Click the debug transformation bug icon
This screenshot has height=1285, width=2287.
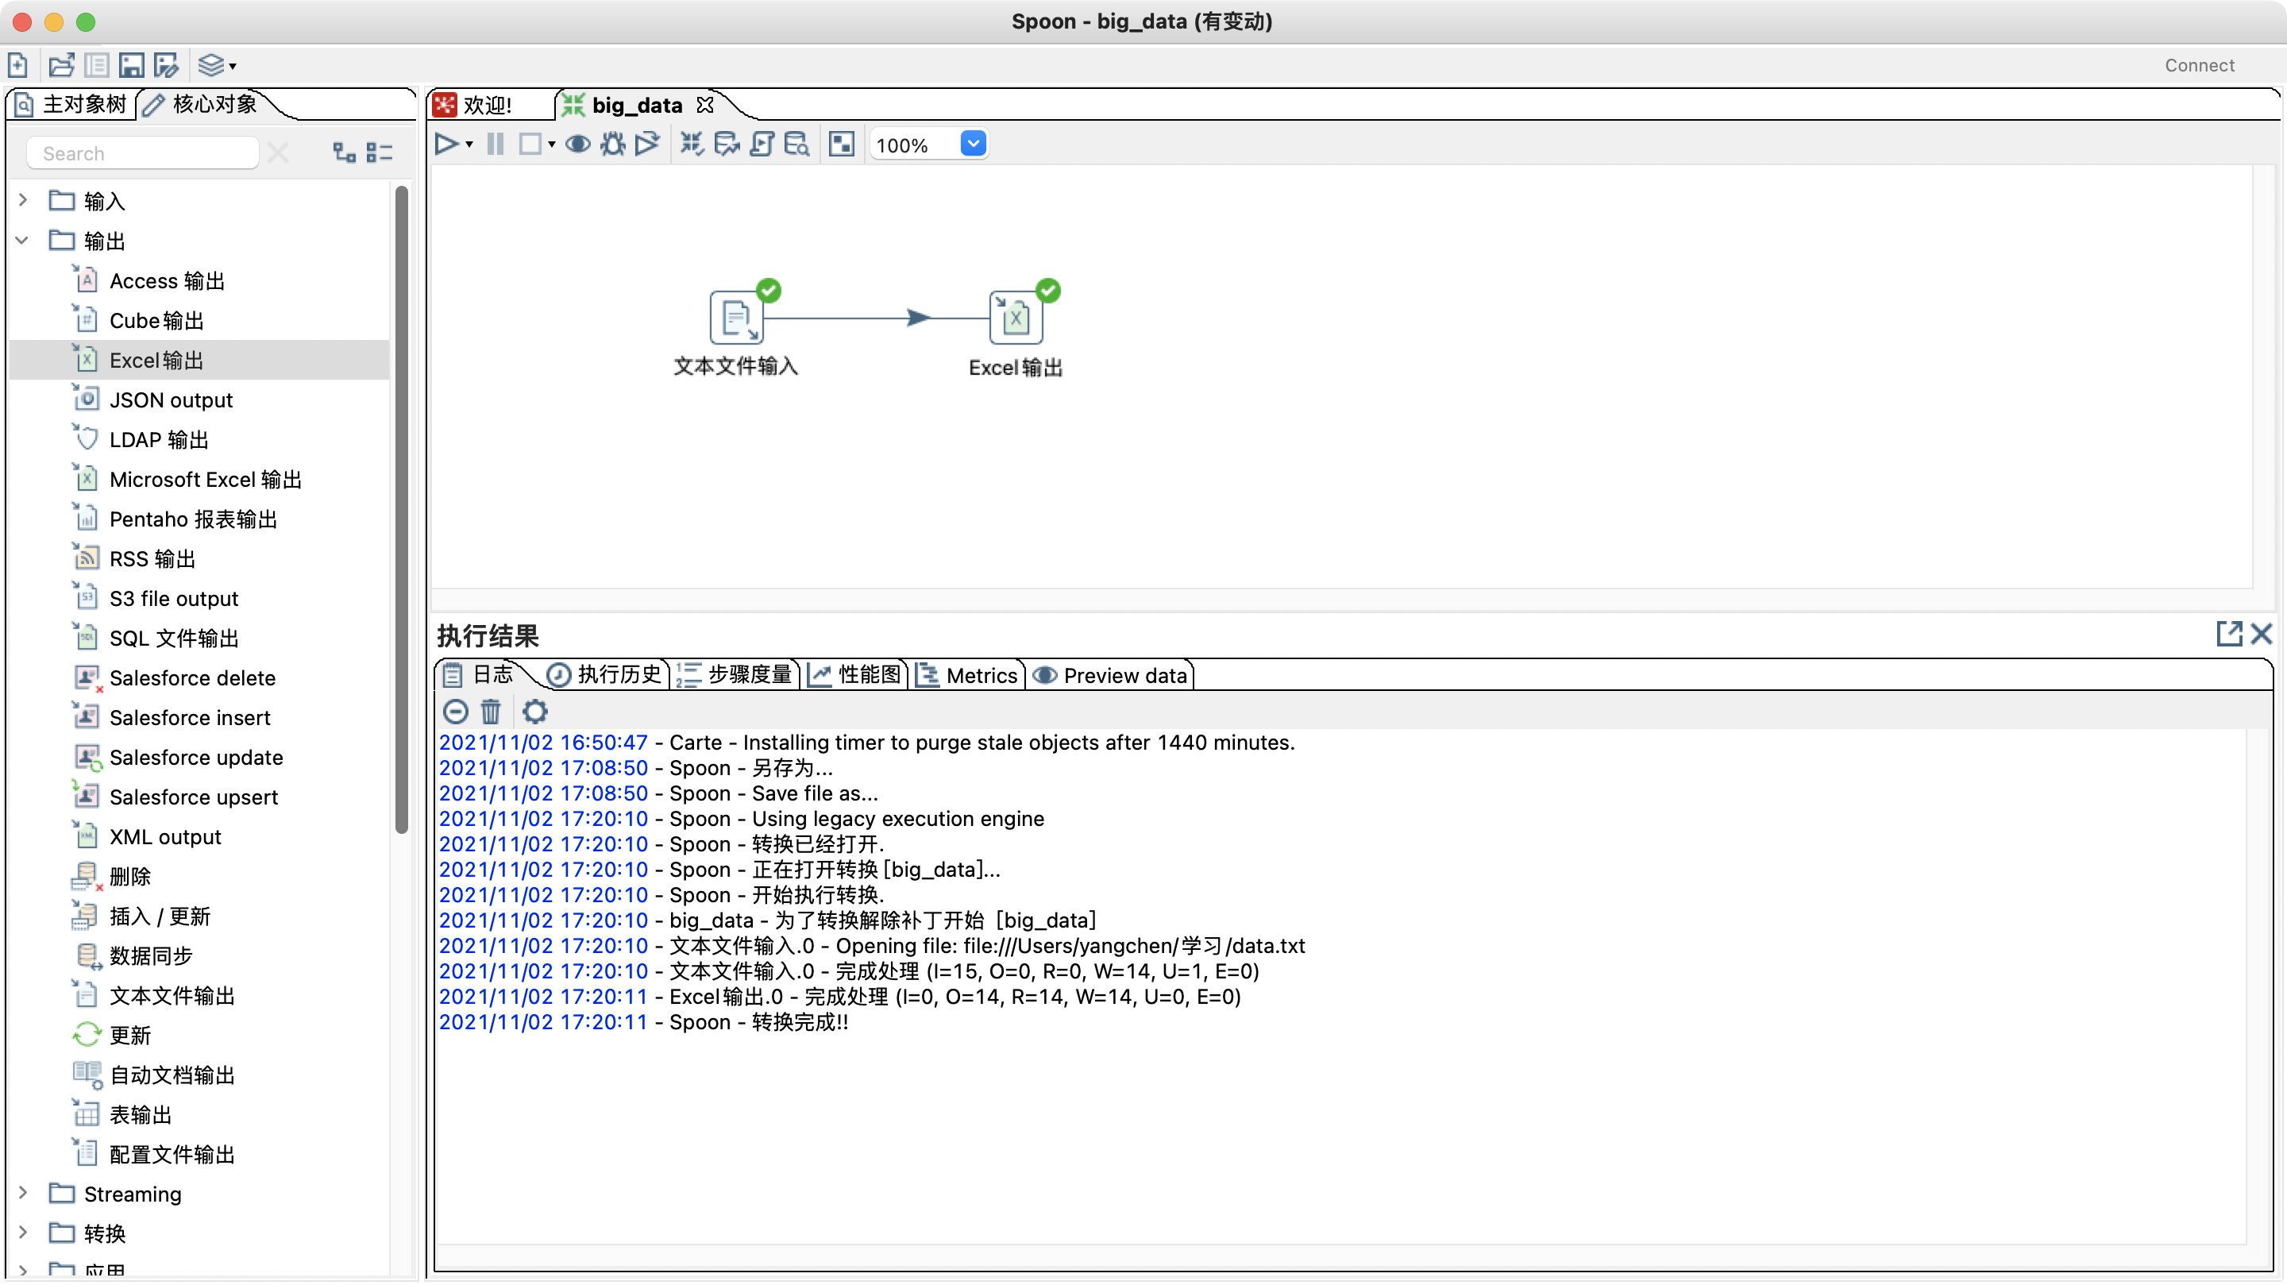click(612, 144)
